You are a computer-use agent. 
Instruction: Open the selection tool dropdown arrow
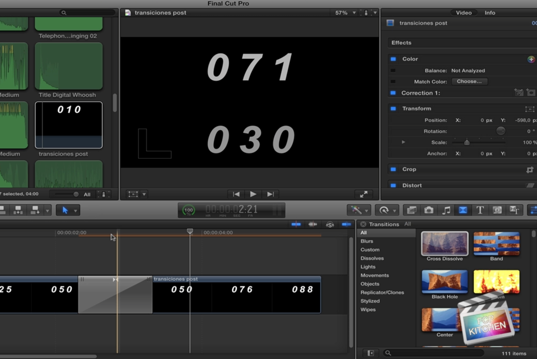pyautogui.click(x=76, y=210)
